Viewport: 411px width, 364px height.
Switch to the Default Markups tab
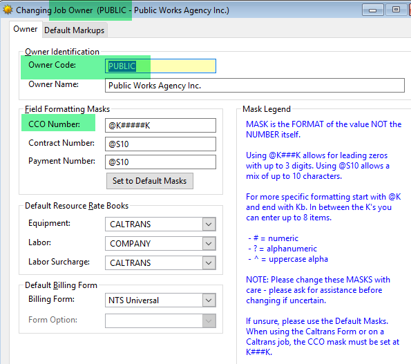74,30
